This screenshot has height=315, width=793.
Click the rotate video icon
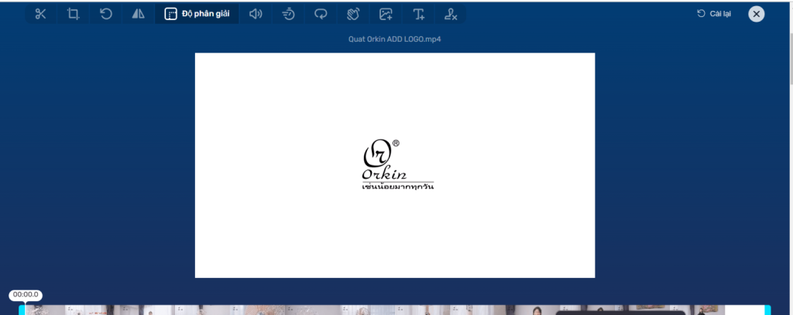tap(106, 14)
